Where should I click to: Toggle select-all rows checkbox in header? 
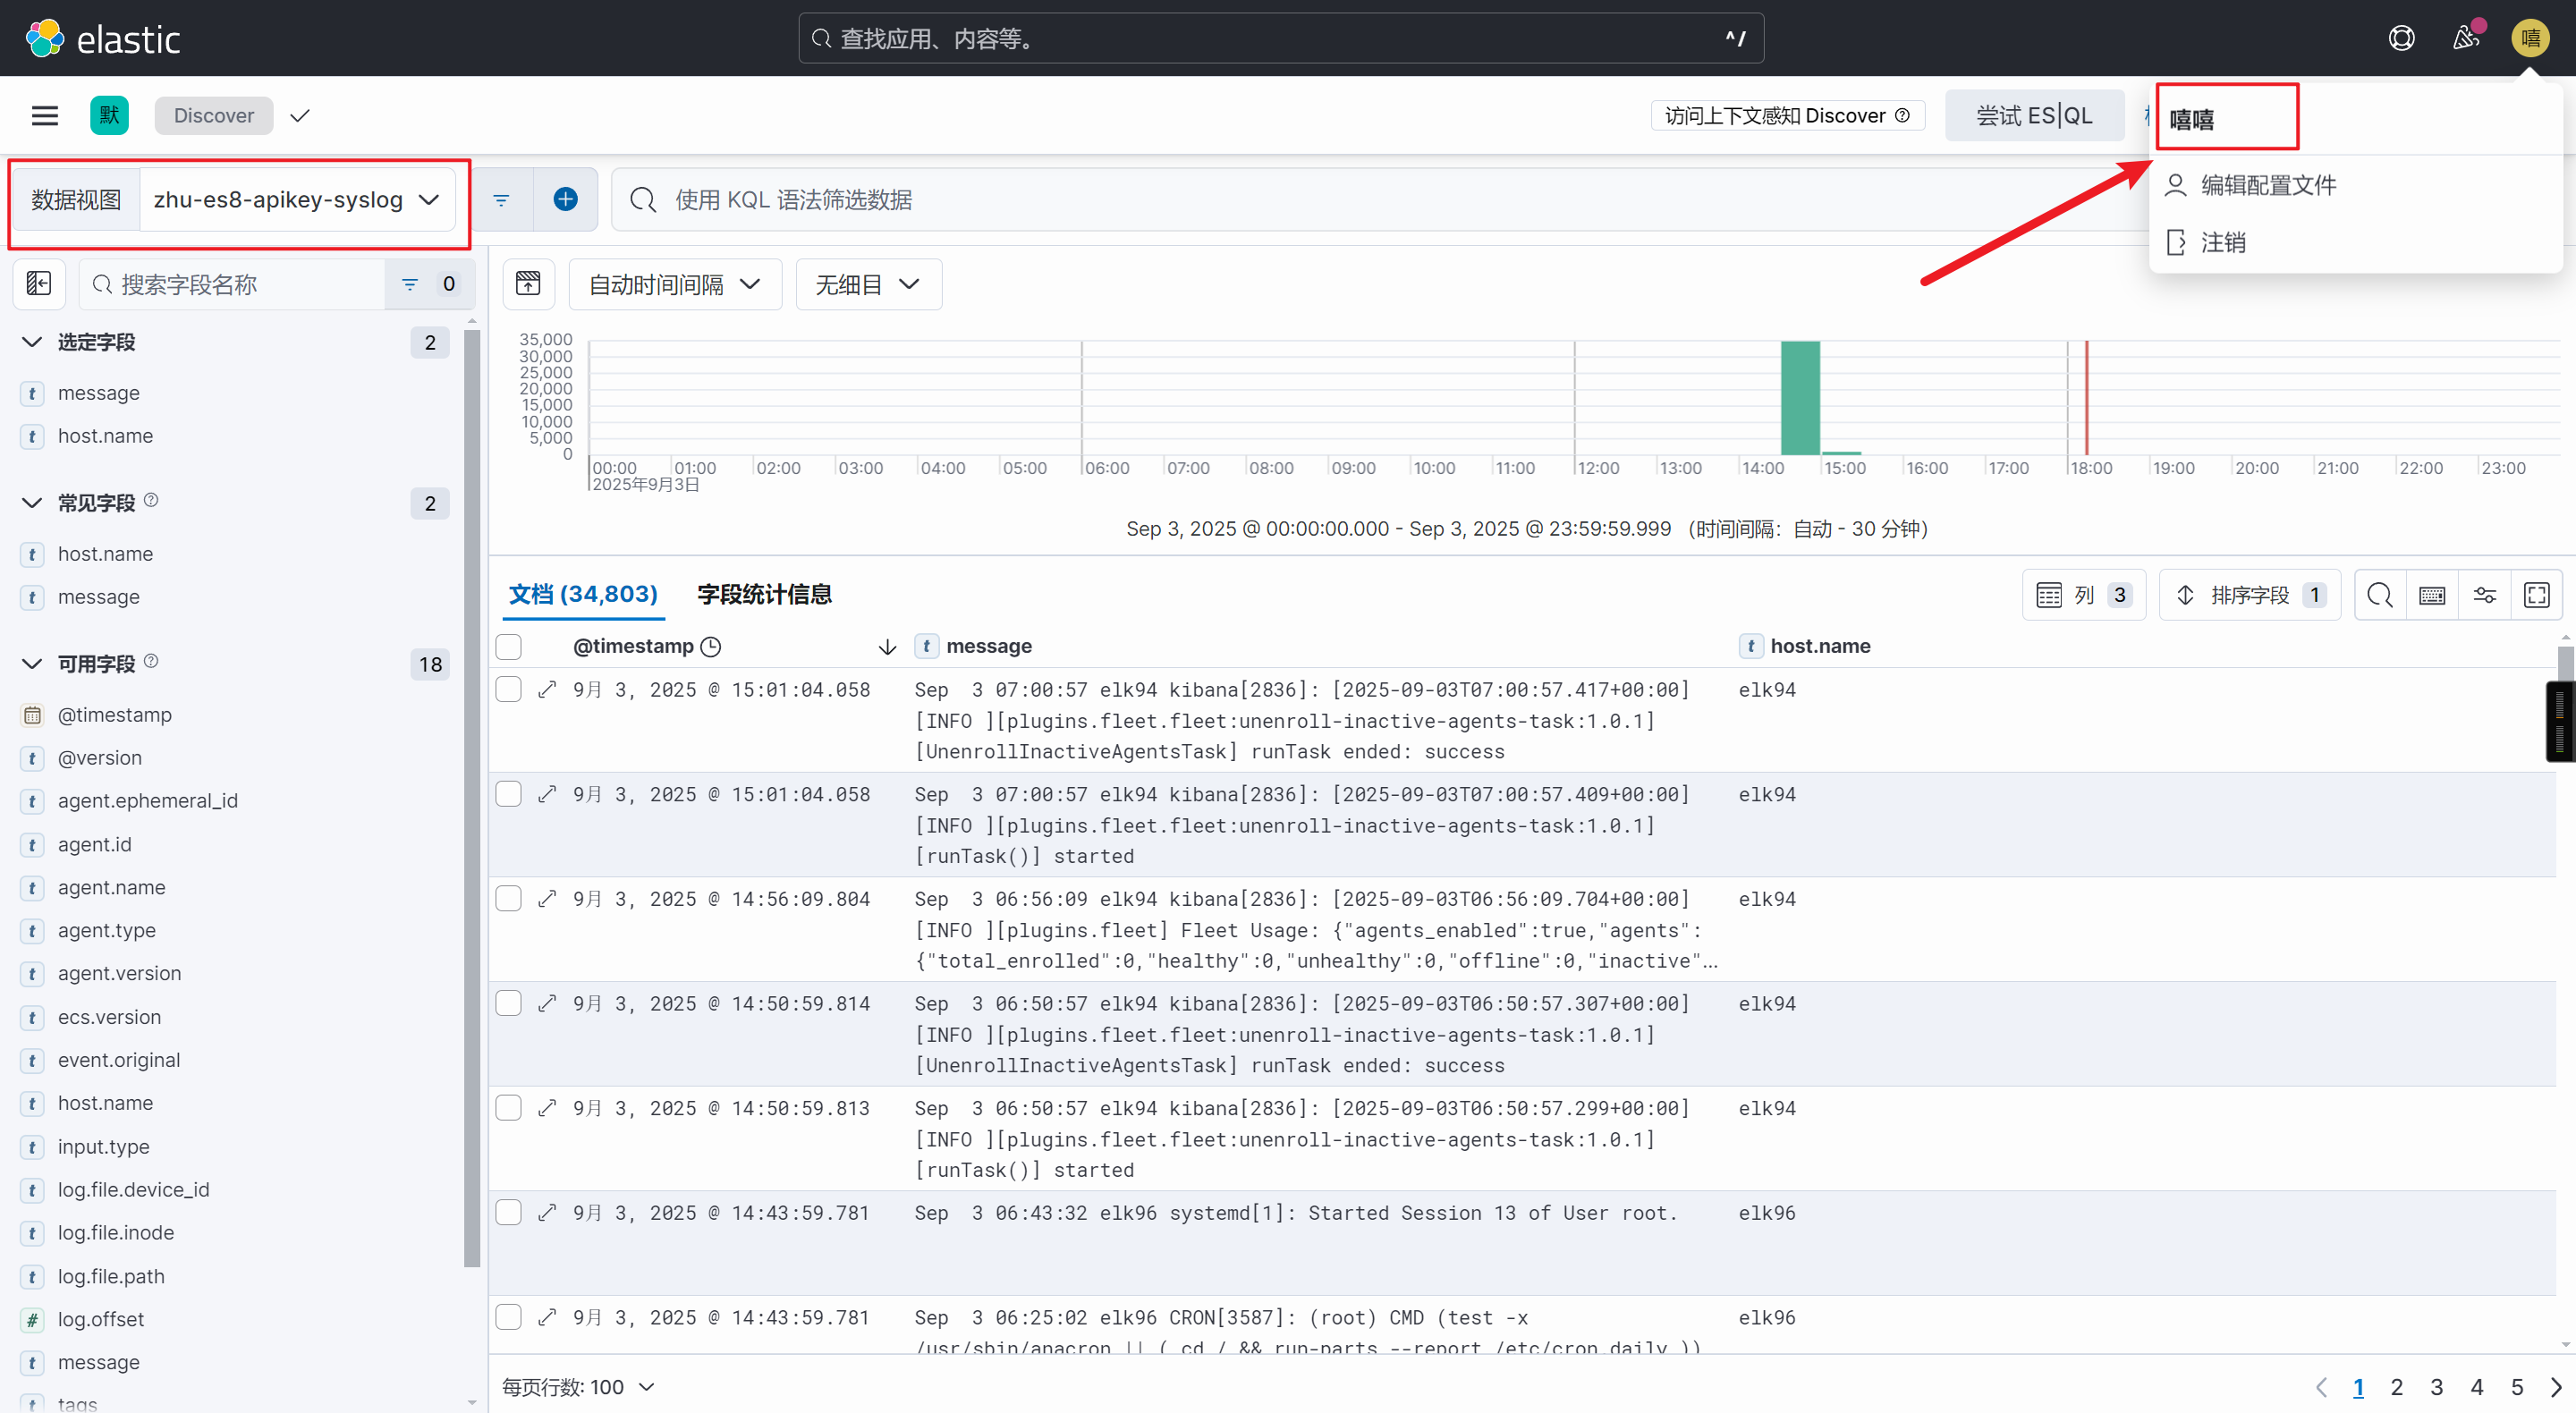coord(509,647)
